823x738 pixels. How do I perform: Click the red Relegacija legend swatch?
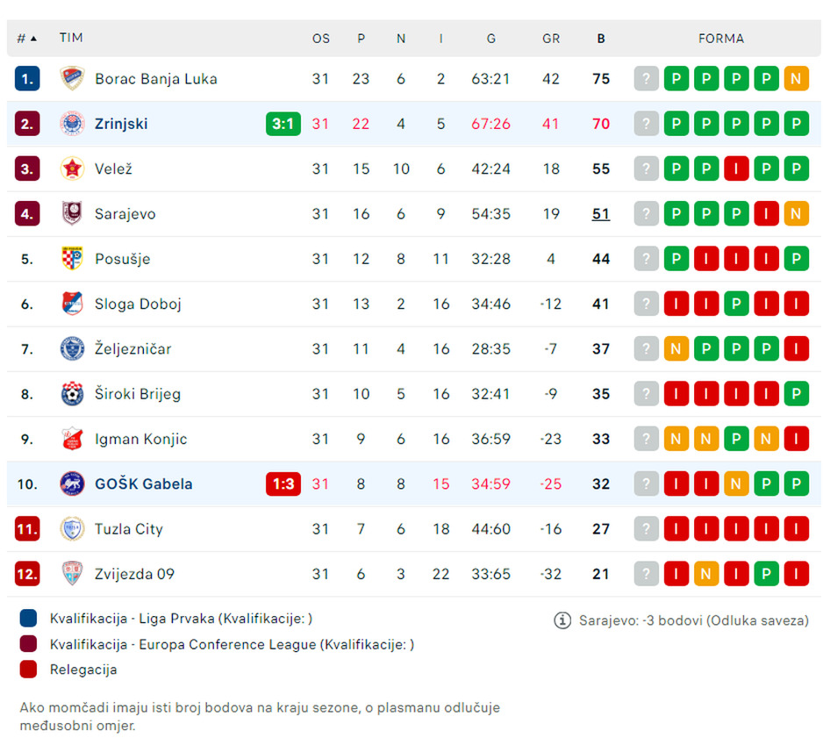coord(29,670)
